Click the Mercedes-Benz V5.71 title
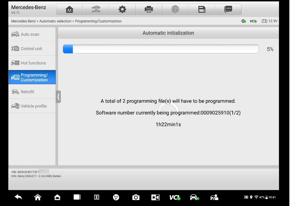Viewport: 290px width, 206px height. coord(28,10)
